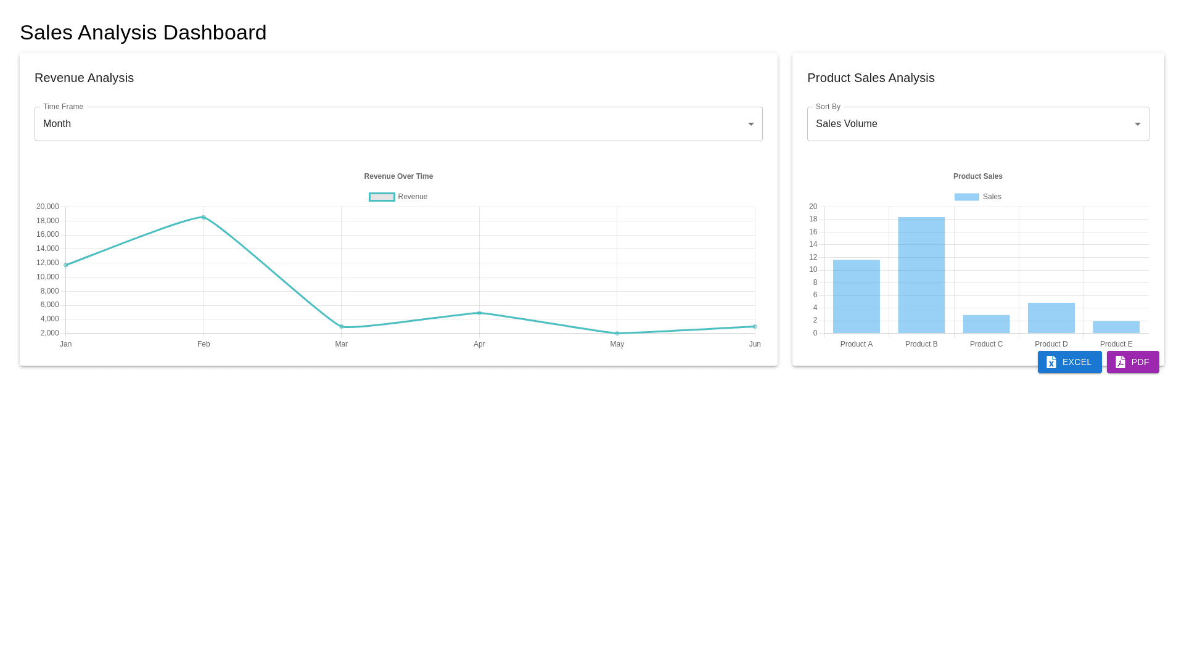Select the Month time frame field
The width and height of the screenshot is (1184, 666).
(x=395, y=124)
